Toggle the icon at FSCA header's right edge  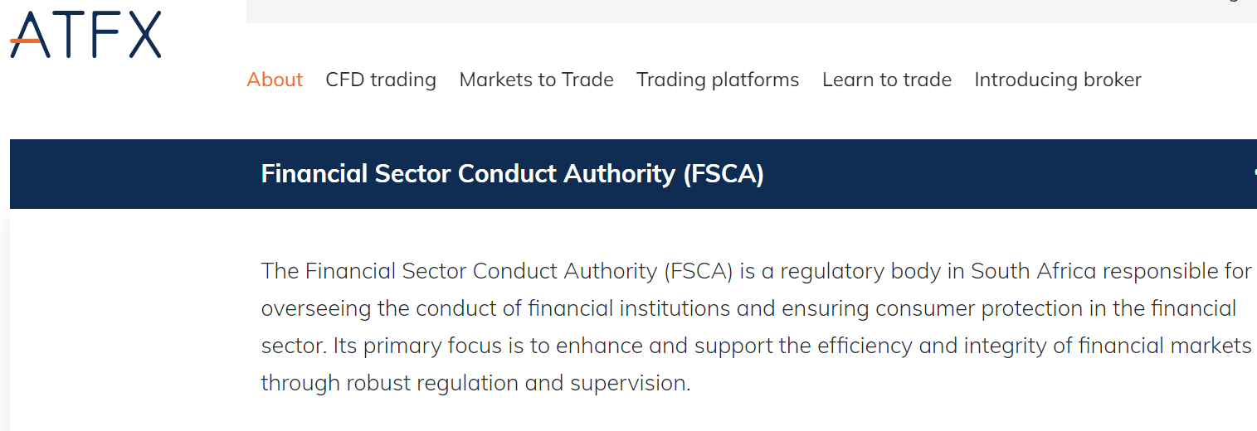tap(1253, 174)
